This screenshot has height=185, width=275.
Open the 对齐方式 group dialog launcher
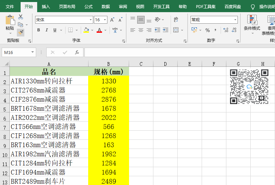[x=185, y=41]
